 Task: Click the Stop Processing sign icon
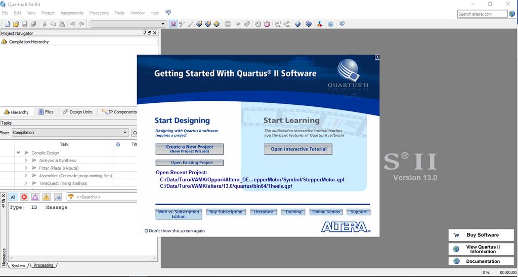tap(227, 24)
